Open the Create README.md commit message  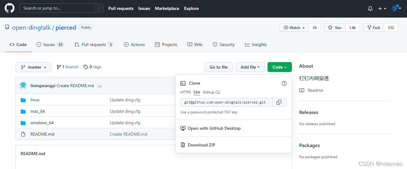pyautogui.click(x=75, y=86)
